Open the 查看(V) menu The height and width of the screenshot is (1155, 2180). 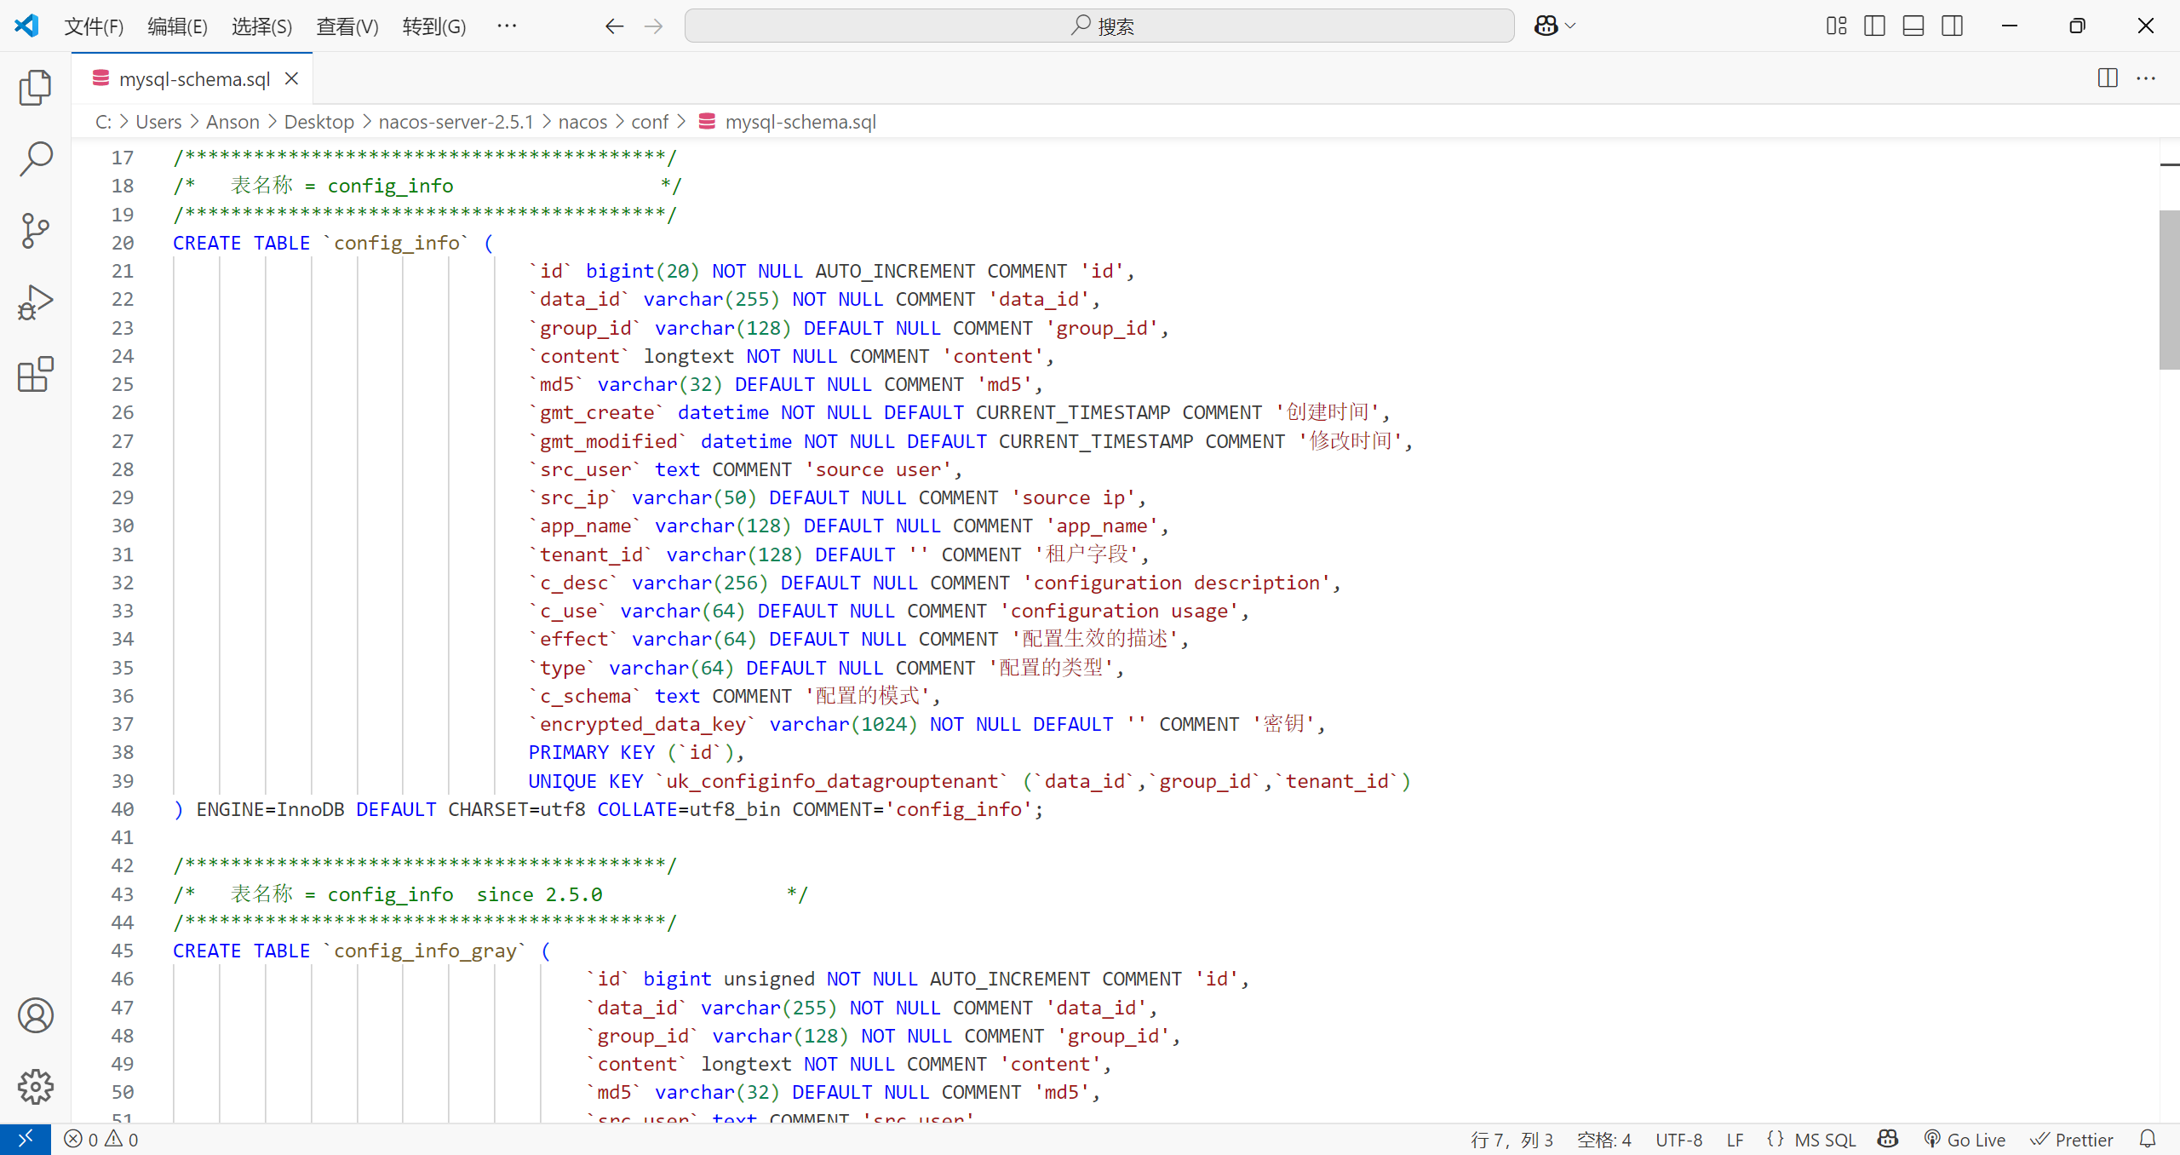[x=347, y=26]
